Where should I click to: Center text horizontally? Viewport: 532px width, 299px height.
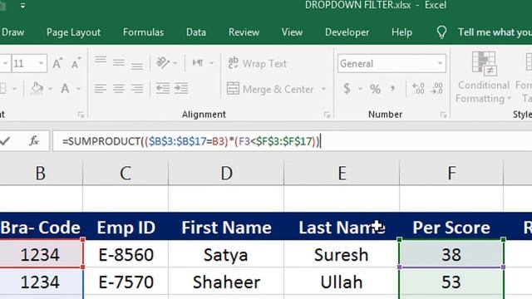pyautogui.click(x=119, y=89)
